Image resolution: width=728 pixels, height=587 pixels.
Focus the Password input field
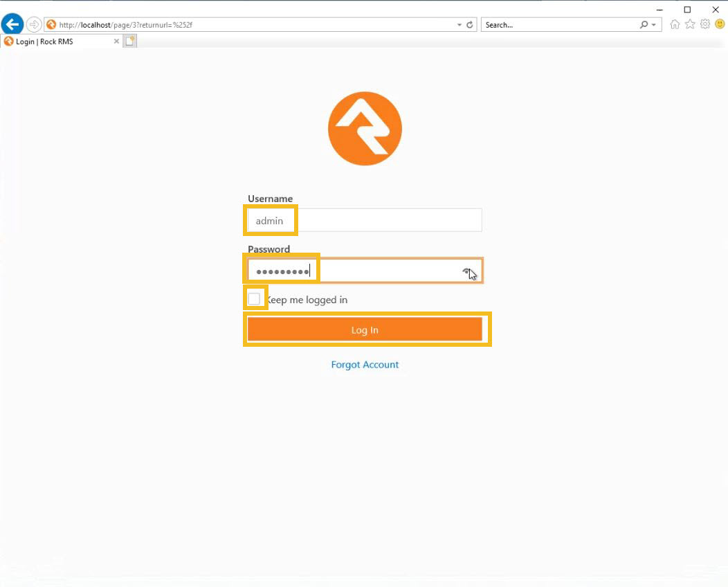[x=365, y=271]
